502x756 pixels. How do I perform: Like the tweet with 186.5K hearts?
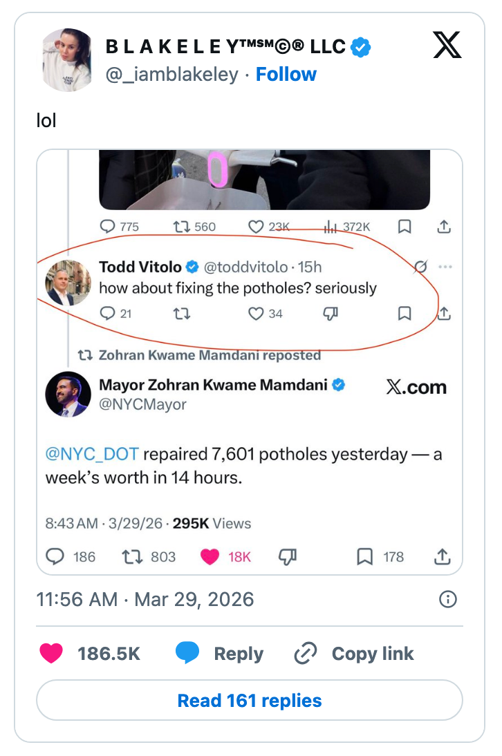[x=52, y=654]
